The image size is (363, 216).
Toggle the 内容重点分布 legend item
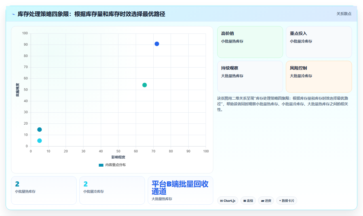[112, 165]
